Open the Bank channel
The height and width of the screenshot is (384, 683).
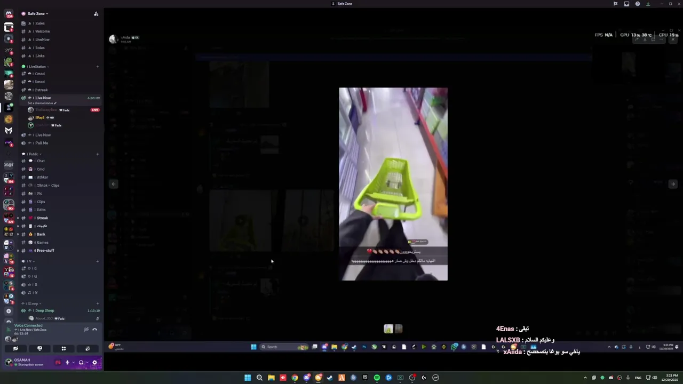[60, 234]
